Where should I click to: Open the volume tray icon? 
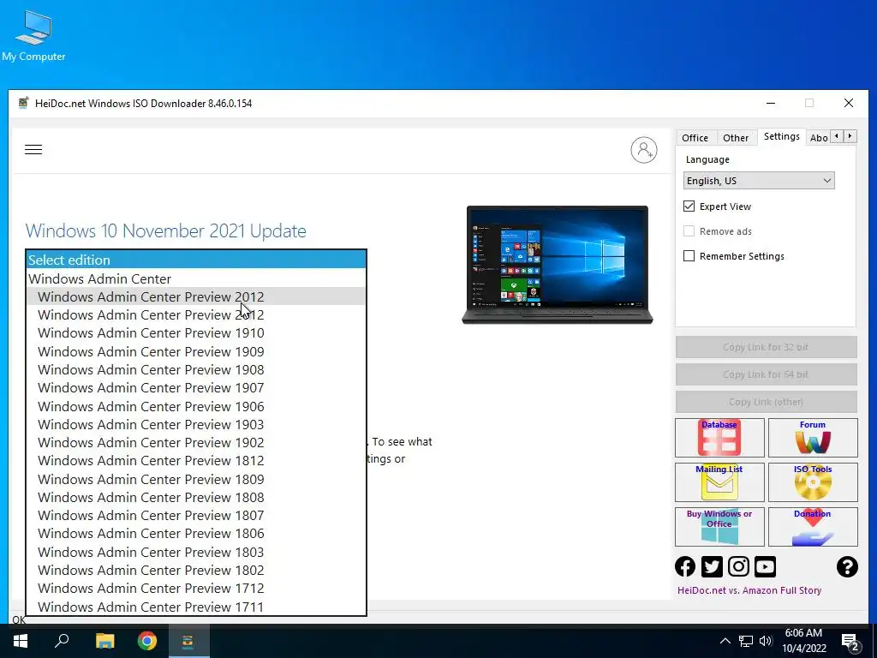point(766,641)
